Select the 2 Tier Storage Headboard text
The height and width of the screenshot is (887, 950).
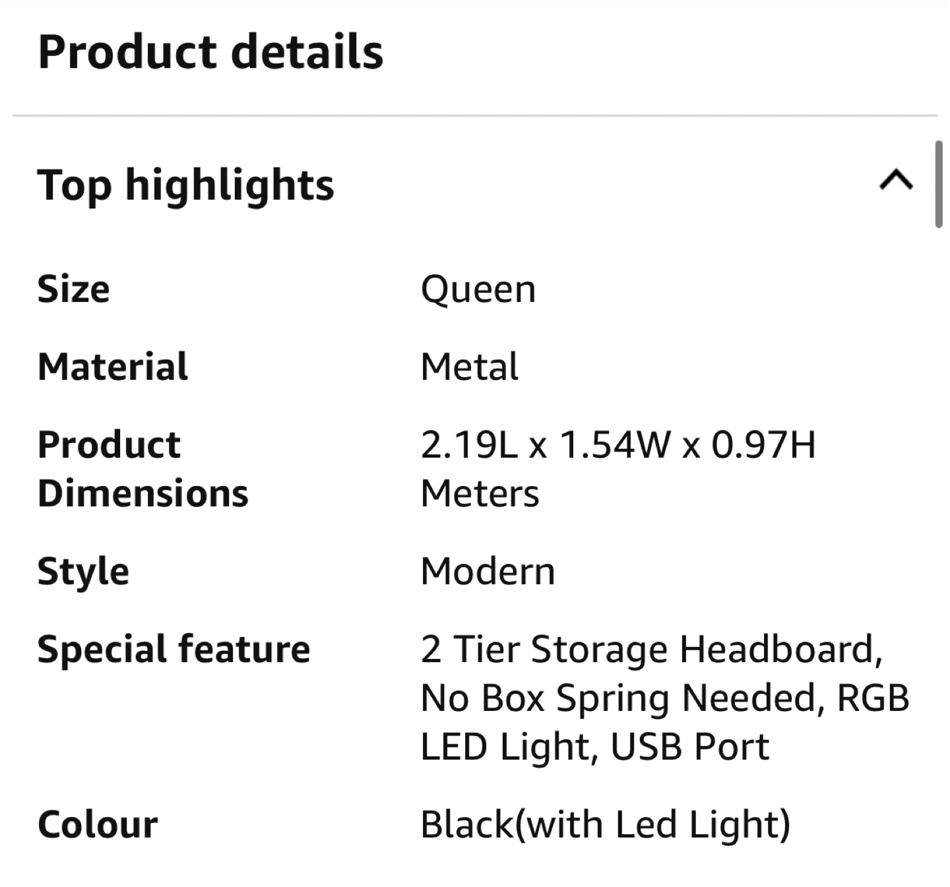coord(650,649)
